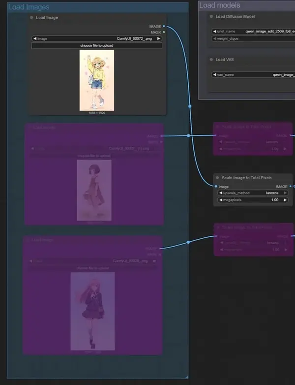Click the 'Load VAE' node title
The image size is (295, 385).
point(225,60)
